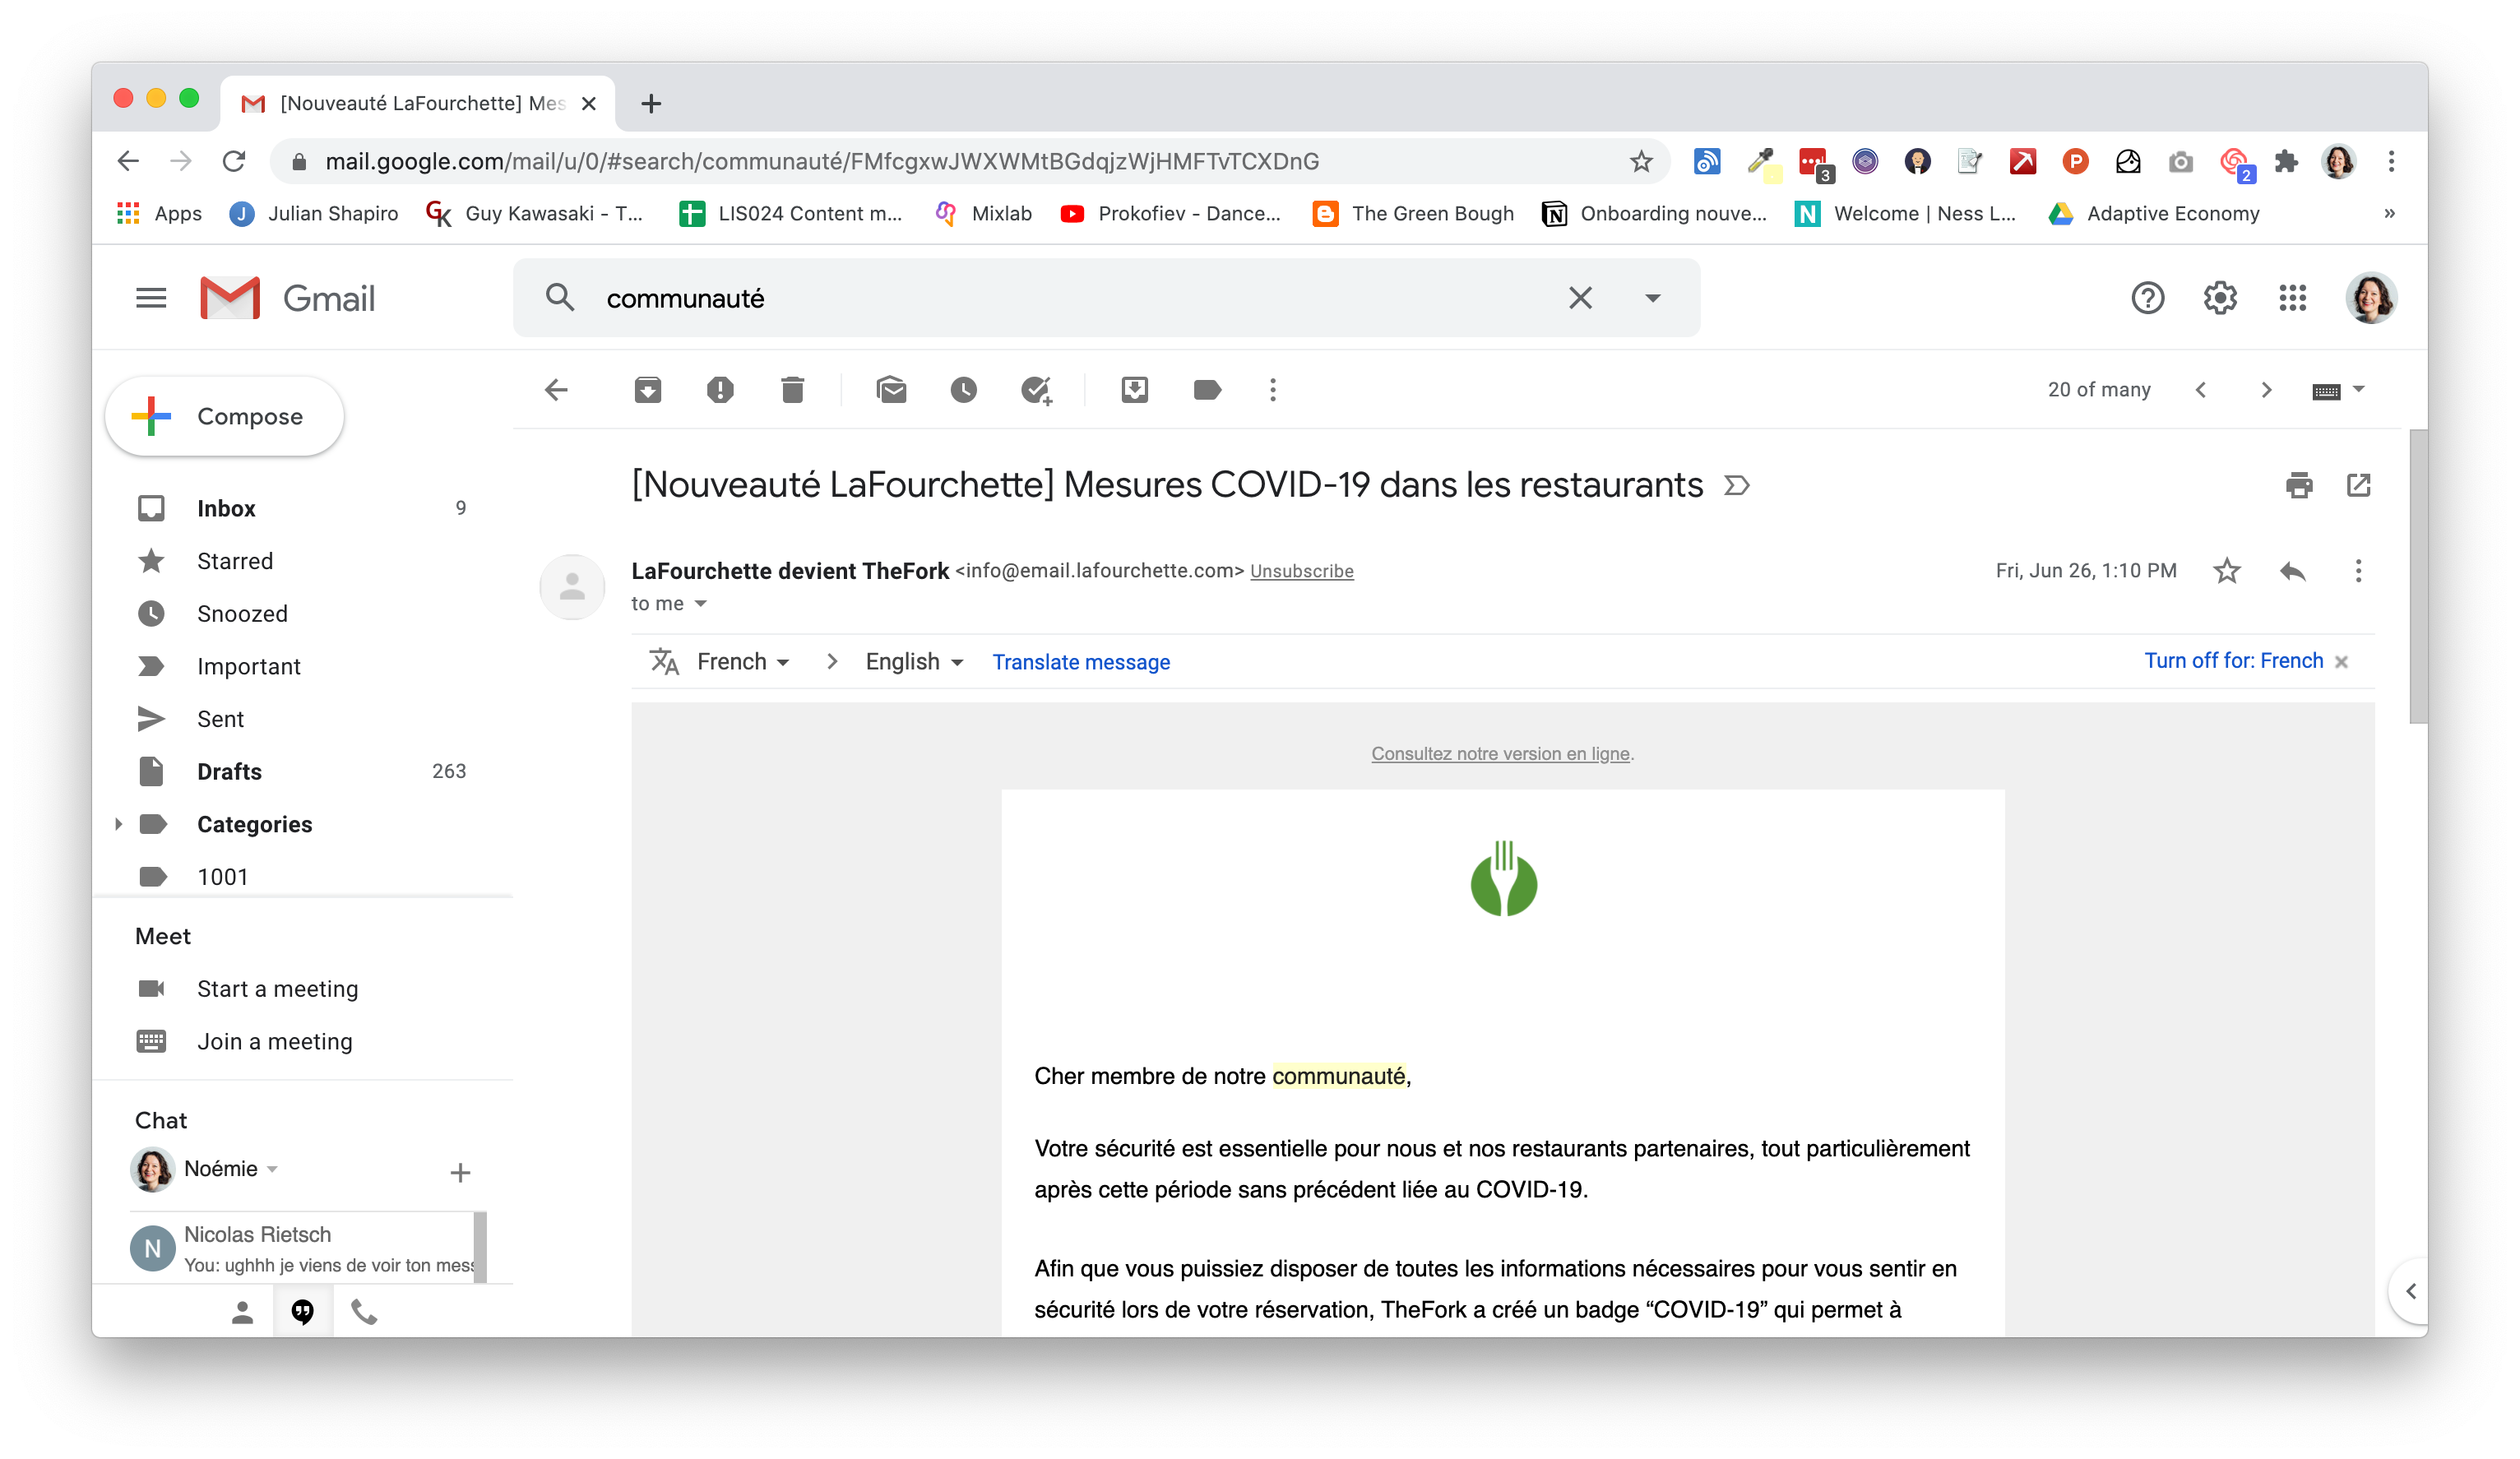Viewport: 2520px width, 1459px height.
Task: Join a meeting in Meet
Action: pyautogui.click(x=274, y=1041)
